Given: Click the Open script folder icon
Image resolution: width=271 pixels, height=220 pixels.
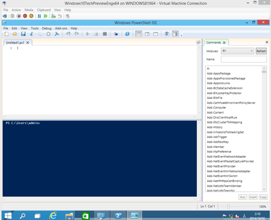Looking at the screenshot, I should [15, 34].
